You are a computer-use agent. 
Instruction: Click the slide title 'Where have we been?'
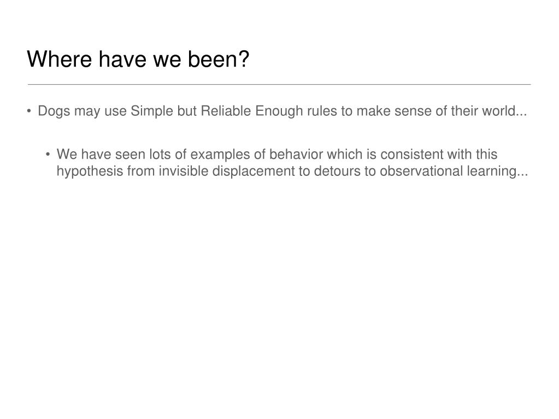pos(138,59)
